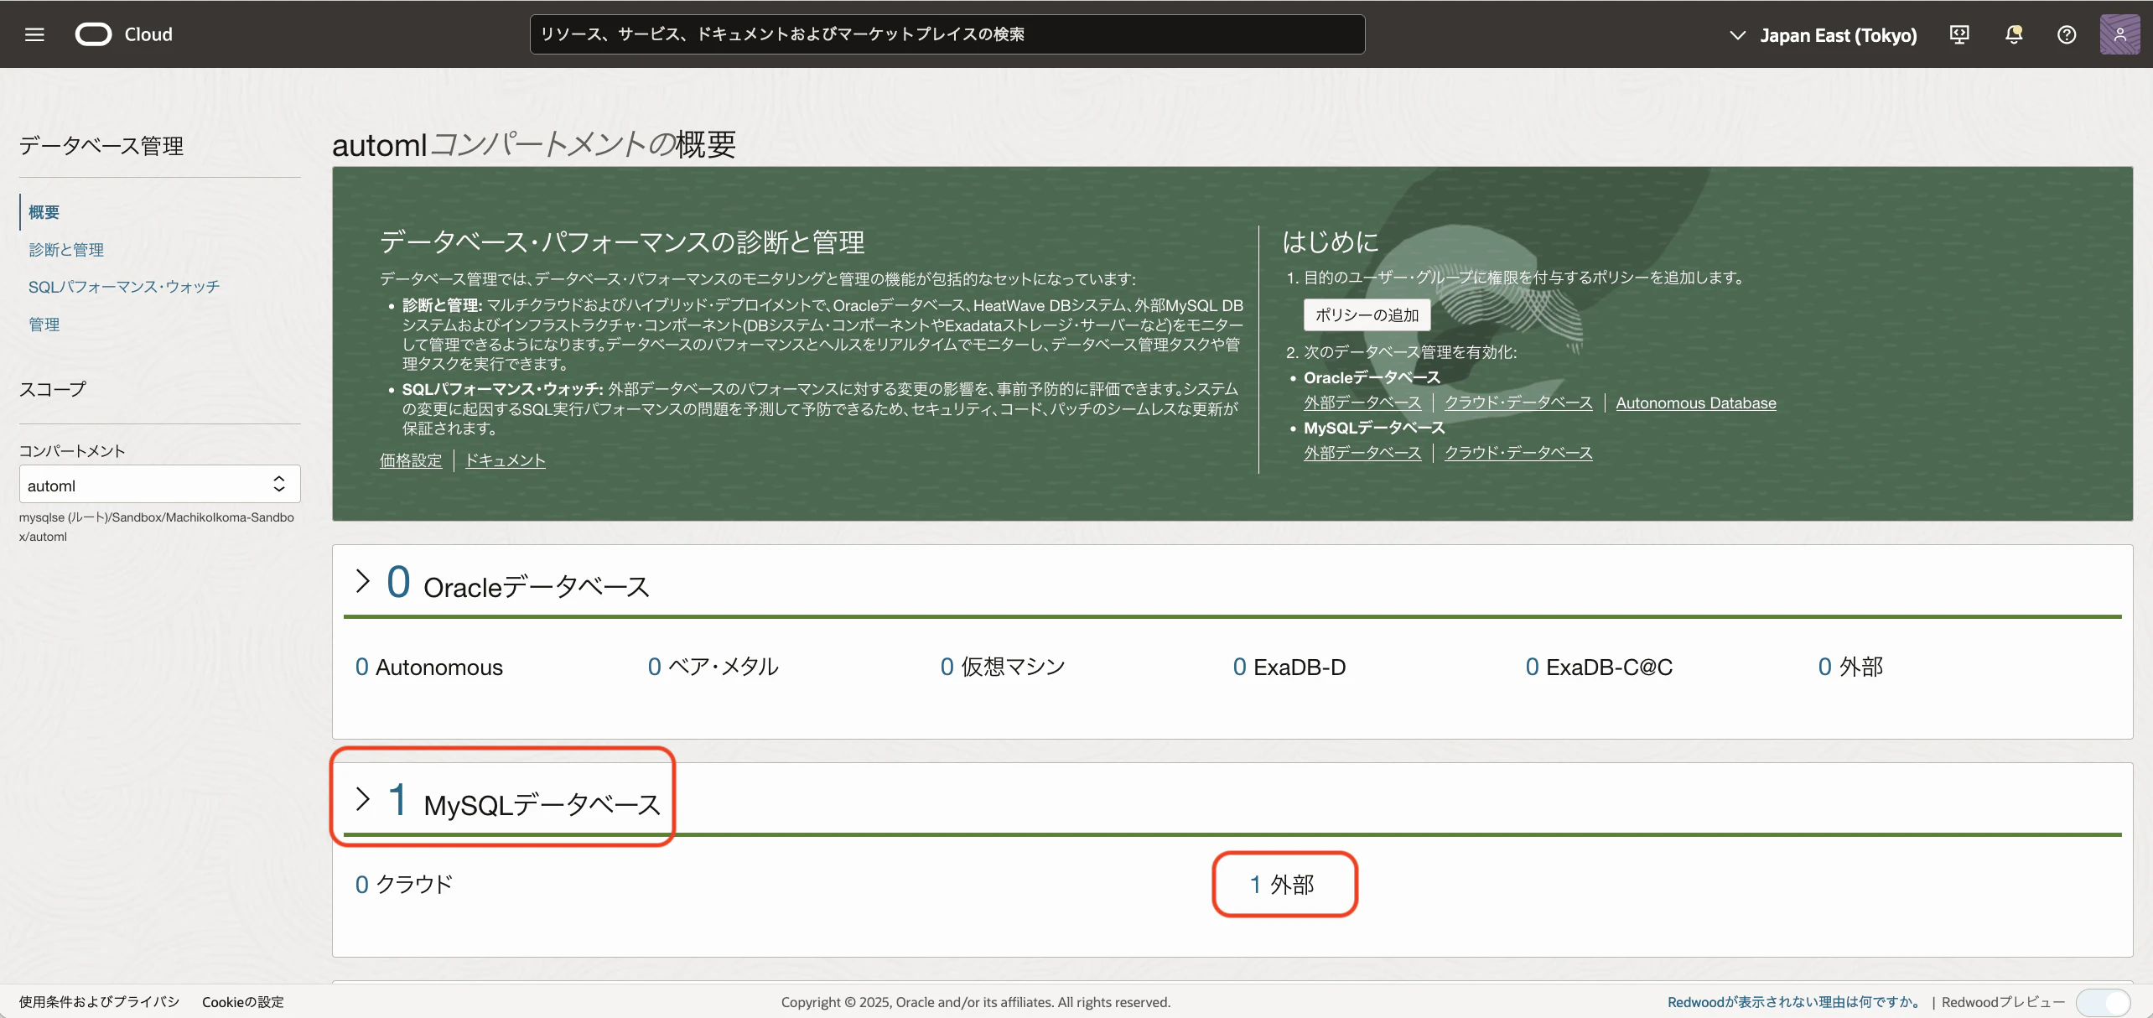Select 管理 in the sidebar menu

(44, 325)
